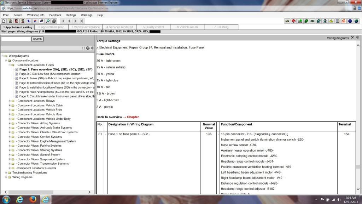Open Internet Explorer from the taskbar
Viewport: 362px width, 204px height.
pos(20,199)
